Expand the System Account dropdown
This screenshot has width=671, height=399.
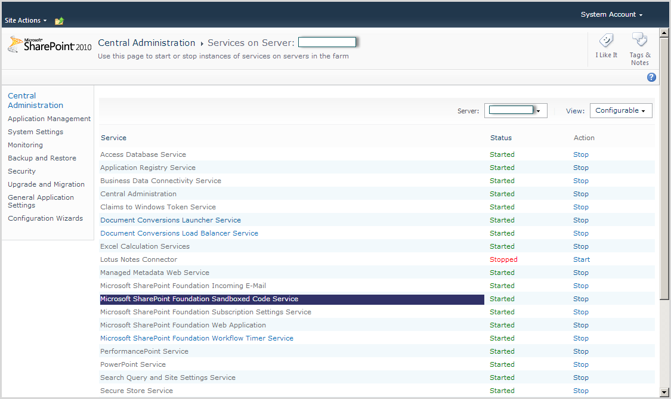611,14
